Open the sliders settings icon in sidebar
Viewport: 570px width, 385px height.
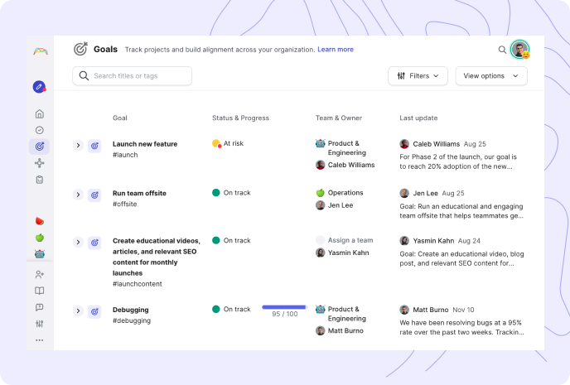[40, 324]
